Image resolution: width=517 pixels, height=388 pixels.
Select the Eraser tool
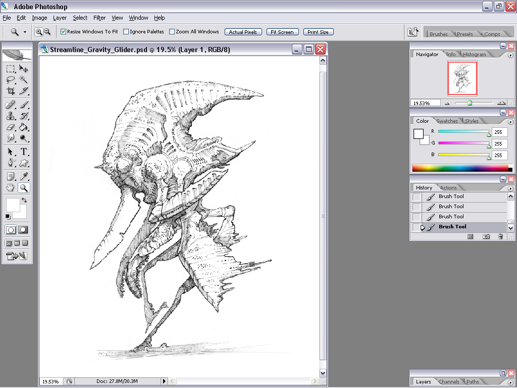pos(11,127)
